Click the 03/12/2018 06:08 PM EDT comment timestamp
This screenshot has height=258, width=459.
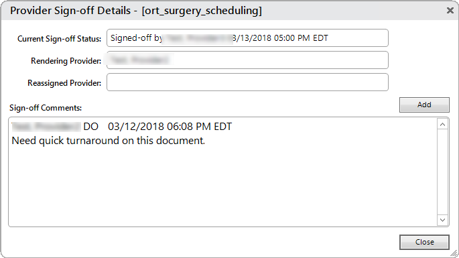pyautogui.click(x=170, y=127)
